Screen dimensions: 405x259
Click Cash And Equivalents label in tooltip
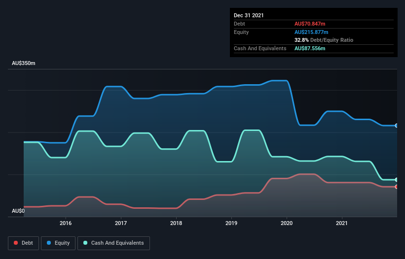point(260,48)
